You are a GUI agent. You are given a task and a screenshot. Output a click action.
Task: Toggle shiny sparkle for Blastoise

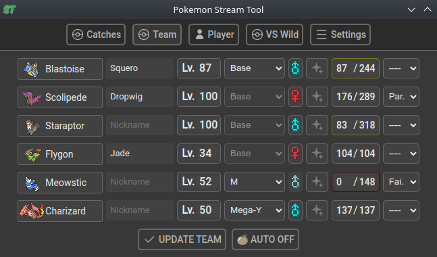pos(317,68)
